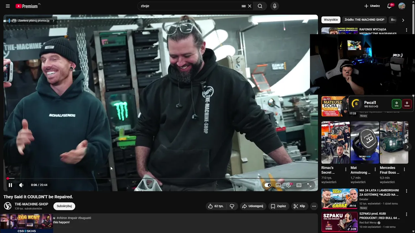Toggle autoplay switch in player

point(268,185)
